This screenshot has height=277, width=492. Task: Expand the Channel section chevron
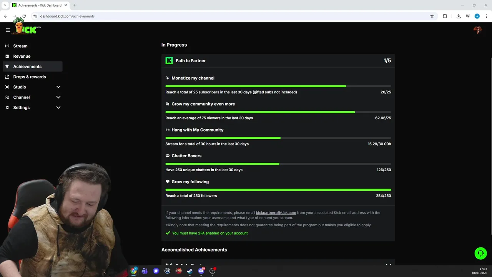(x=58, y=97)
